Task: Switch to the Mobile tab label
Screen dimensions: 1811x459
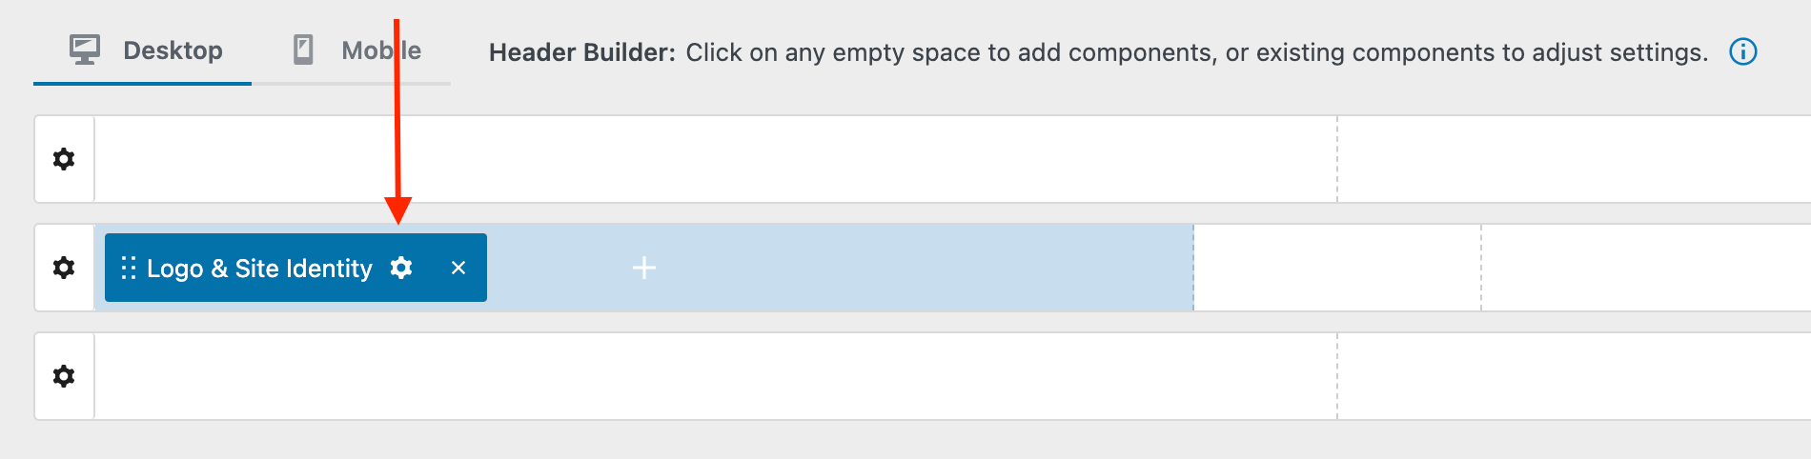Action: click(x=381, y=50)
